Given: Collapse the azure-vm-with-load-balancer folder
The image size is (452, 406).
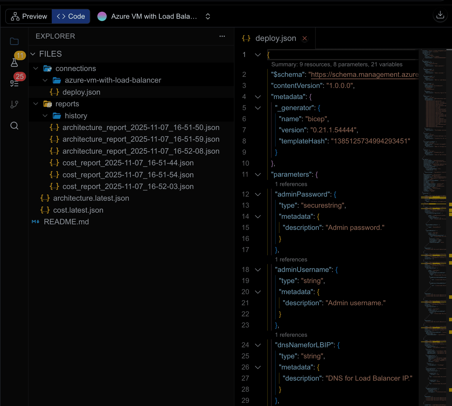Looking at the screenshot, I should click(x=45, y=80).
